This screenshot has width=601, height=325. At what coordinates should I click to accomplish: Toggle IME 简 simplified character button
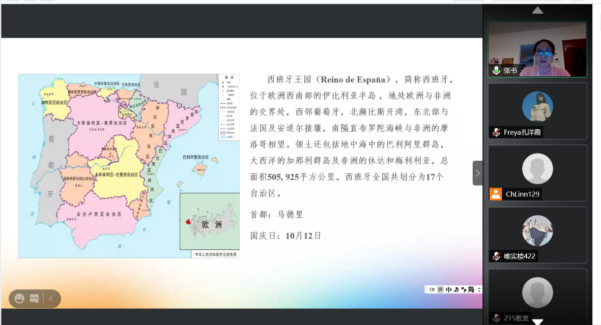pos(471,289)
